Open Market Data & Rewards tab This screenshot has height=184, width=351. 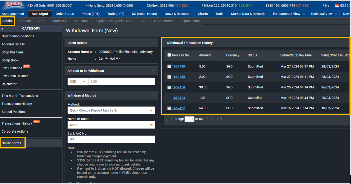tap(248, 14)
